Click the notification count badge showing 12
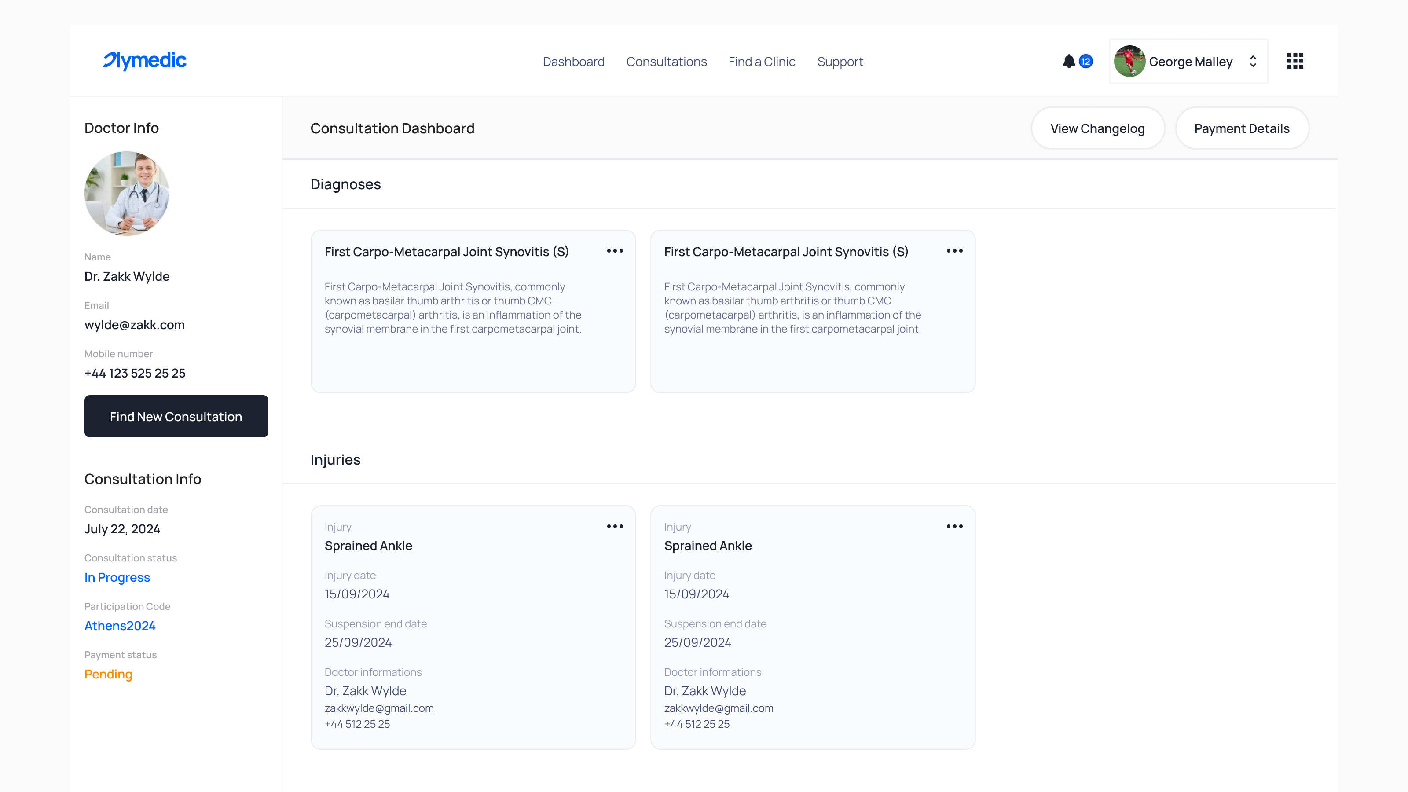Image resolution: width=1408 pixels, height=792 pixels. click(x=1085, y=61)
